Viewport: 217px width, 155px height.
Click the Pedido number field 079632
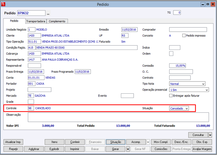tap(31, 13)
